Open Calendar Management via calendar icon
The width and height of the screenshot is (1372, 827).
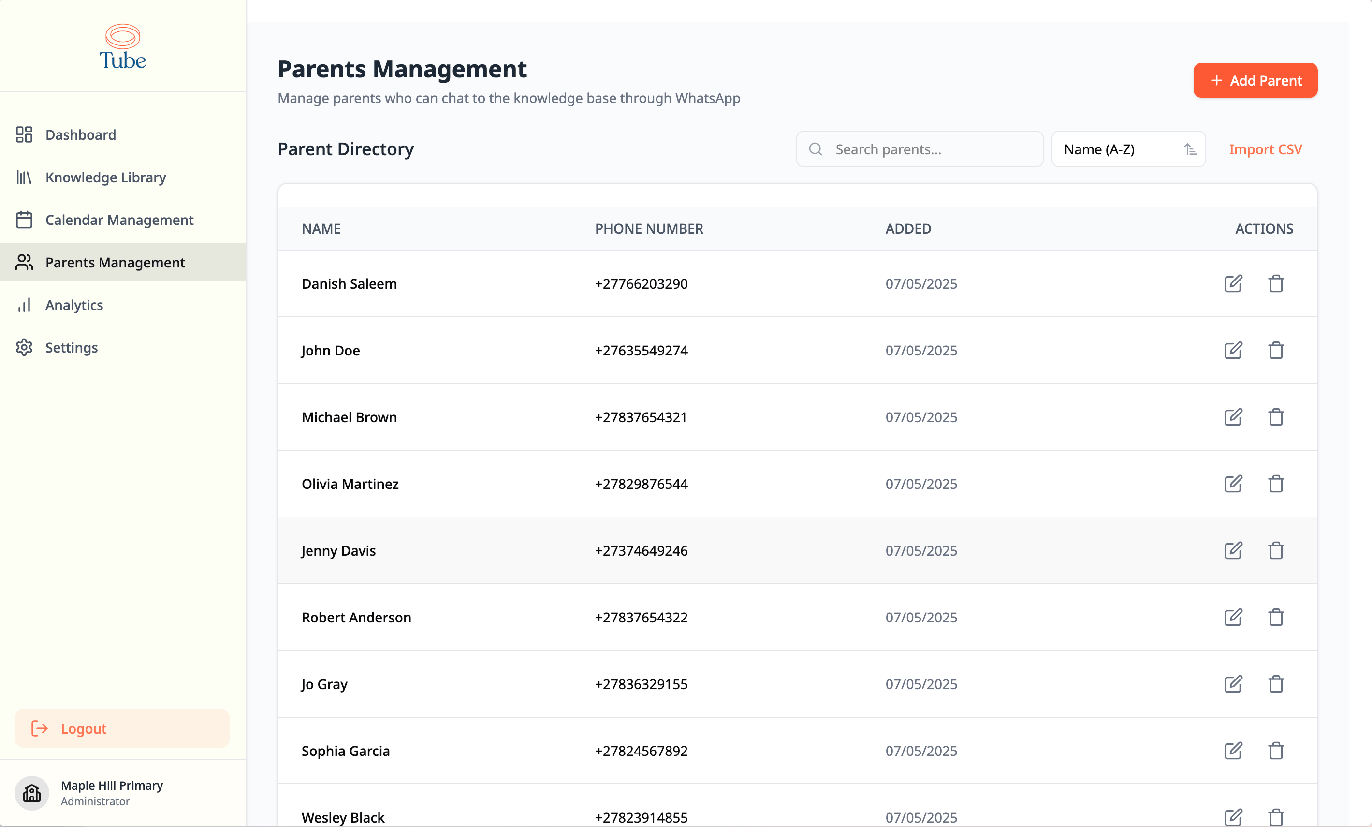coord(24,220)
